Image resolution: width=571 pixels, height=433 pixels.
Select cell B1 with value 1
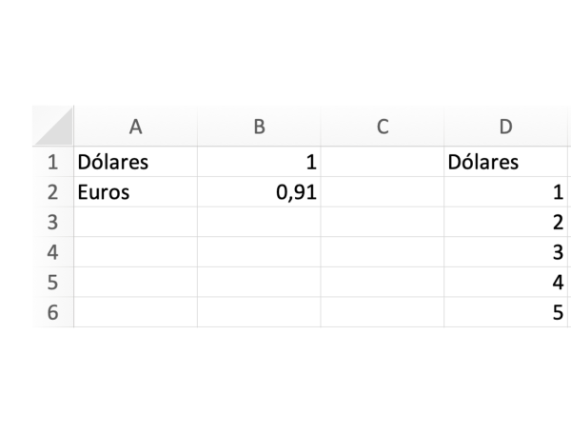click(x=258, y=162)
